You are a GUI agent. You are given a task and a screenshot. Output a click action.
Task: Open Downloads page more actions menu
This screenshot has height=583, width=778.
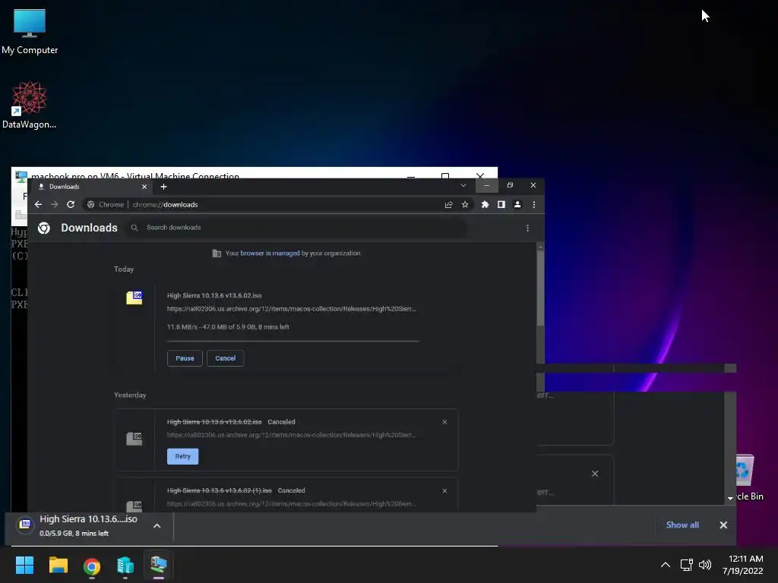coord(527,228)
